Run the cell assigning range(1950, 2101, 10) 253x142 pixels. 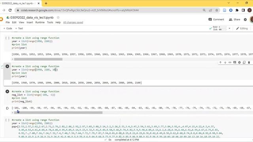7,66
